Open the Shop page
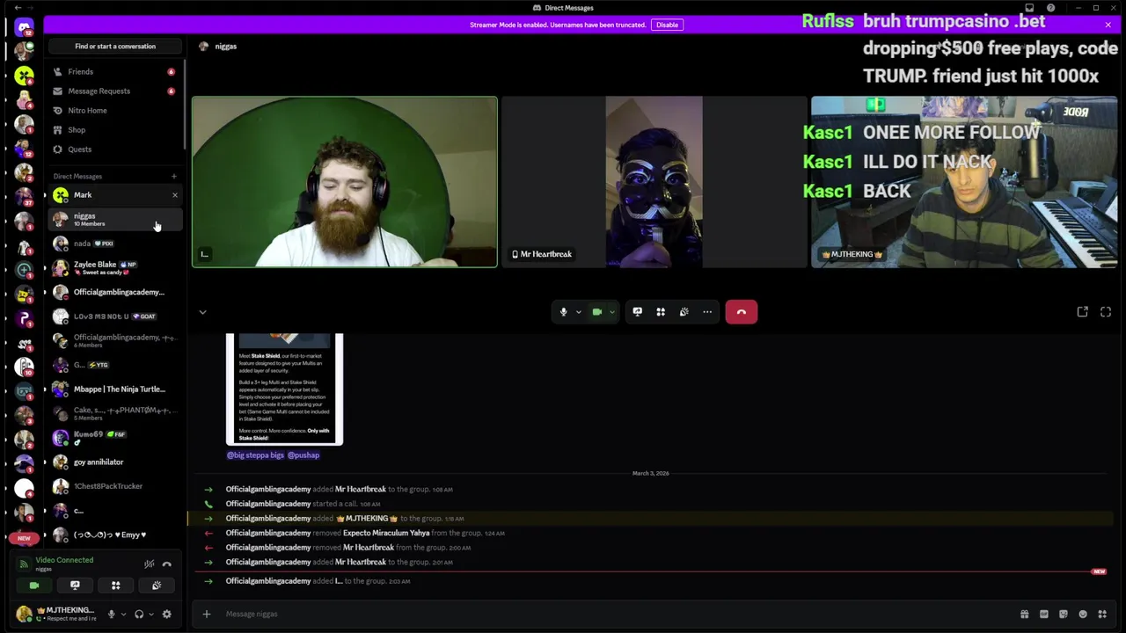This screenshot has width=1126, height=633. click(x=114, y=129)
